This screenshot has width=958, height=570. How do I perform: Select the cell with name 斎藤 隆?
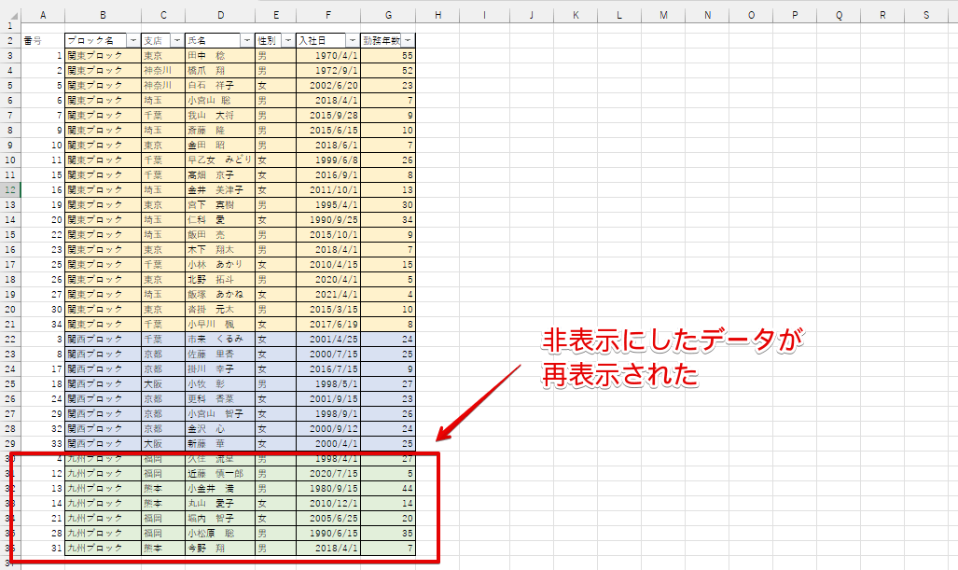(220, 130)
